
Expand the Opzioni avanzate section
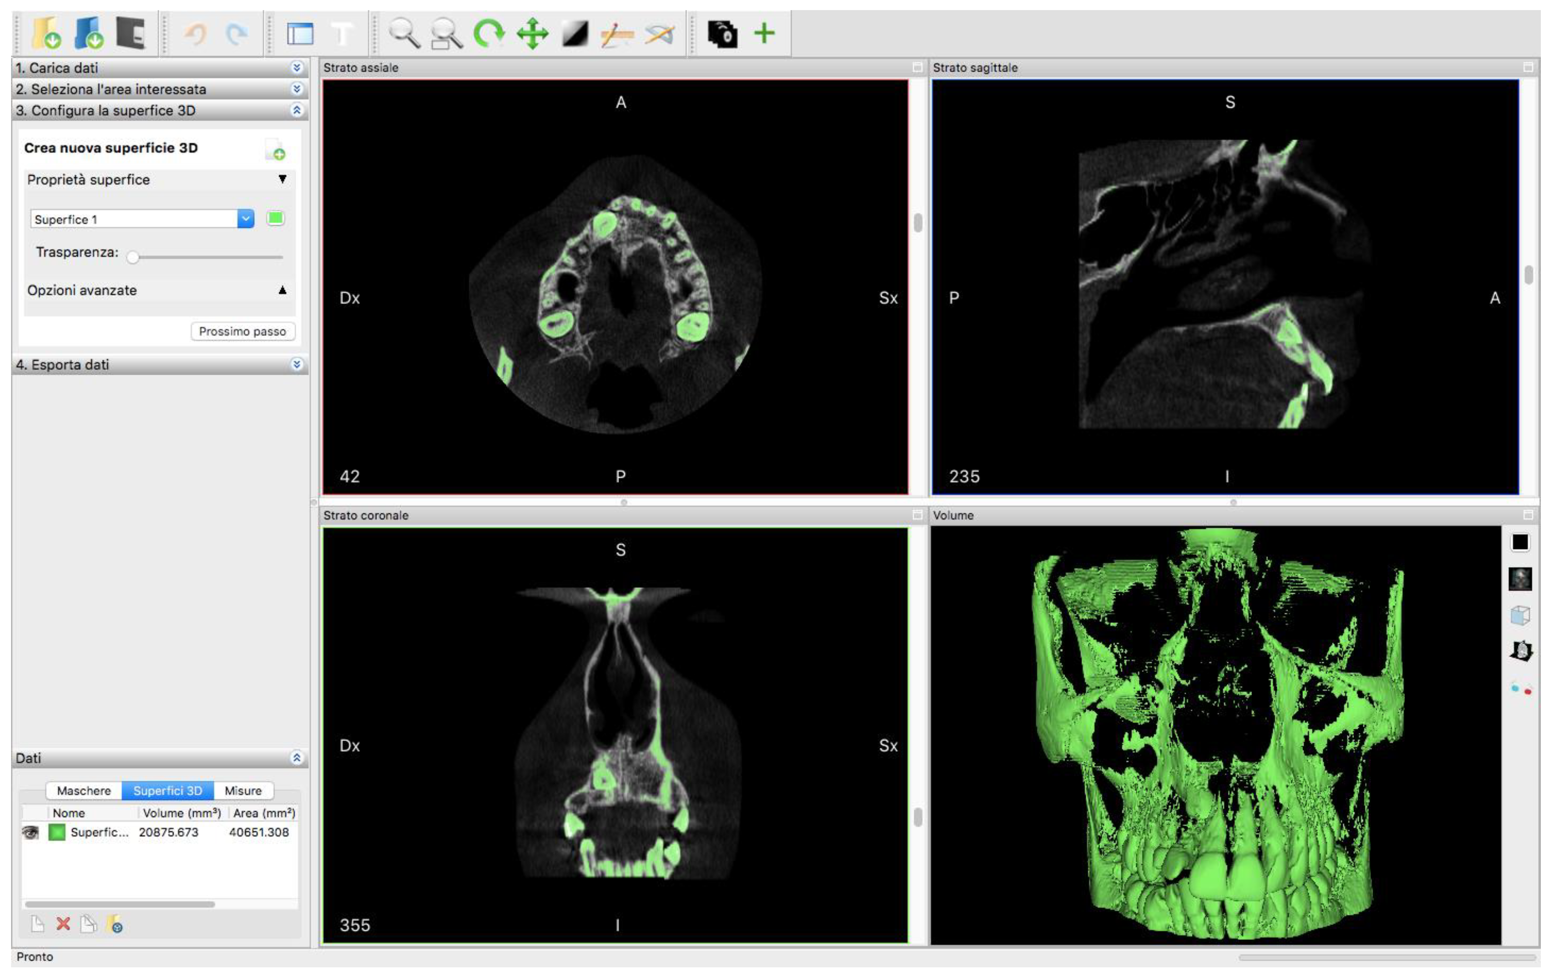click(x=282, y=290)
